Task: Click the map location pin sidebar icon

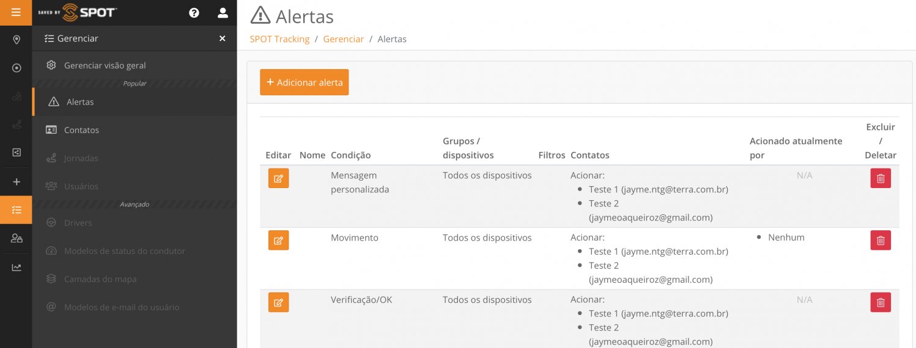Action: 17,40
